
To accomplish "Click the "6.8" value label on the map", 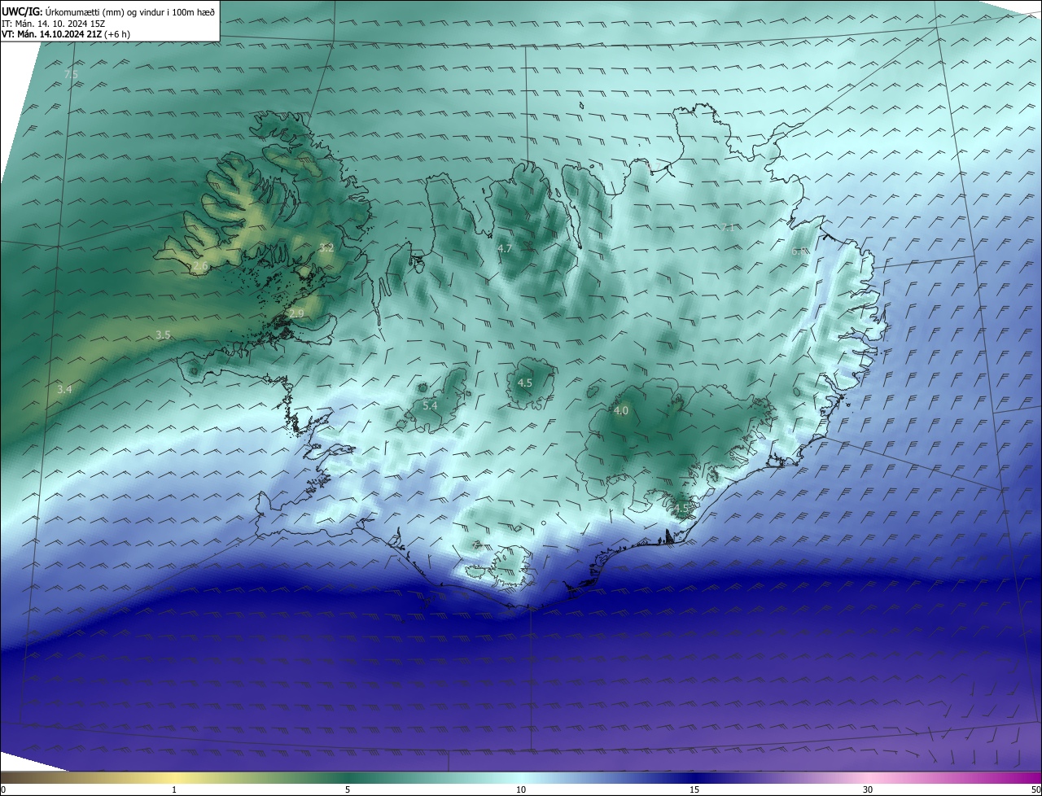I will pos(799,251).
